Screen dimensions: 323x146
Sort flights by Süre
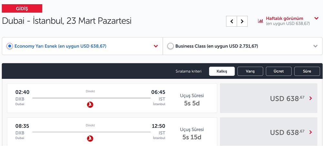pyautogui.click(x=307, y=71)
